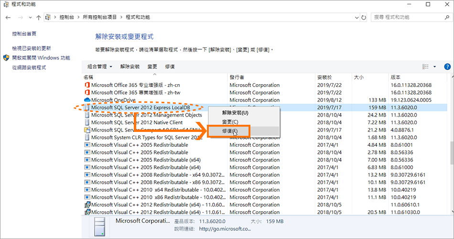
Task: Click the Visual C++ 2005 8.0.61001 icon
Action: (87, 145)
